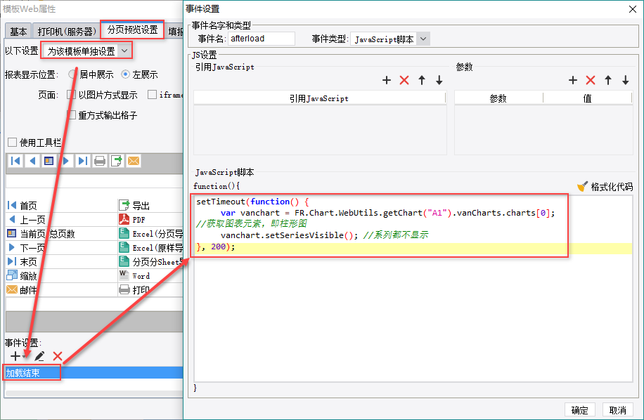Move referenced JavaScript entry down
Image resolution: width=644 pixels, height=420 pixels.
(x=439, y=80)
